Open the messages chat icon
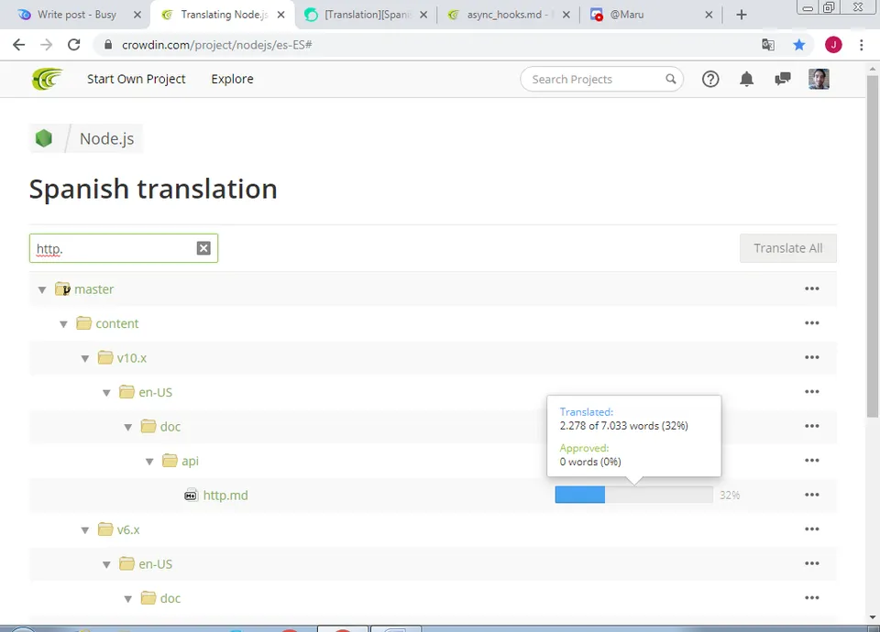The width and height of the screenshot is (880, 632). tap(782, 79)
